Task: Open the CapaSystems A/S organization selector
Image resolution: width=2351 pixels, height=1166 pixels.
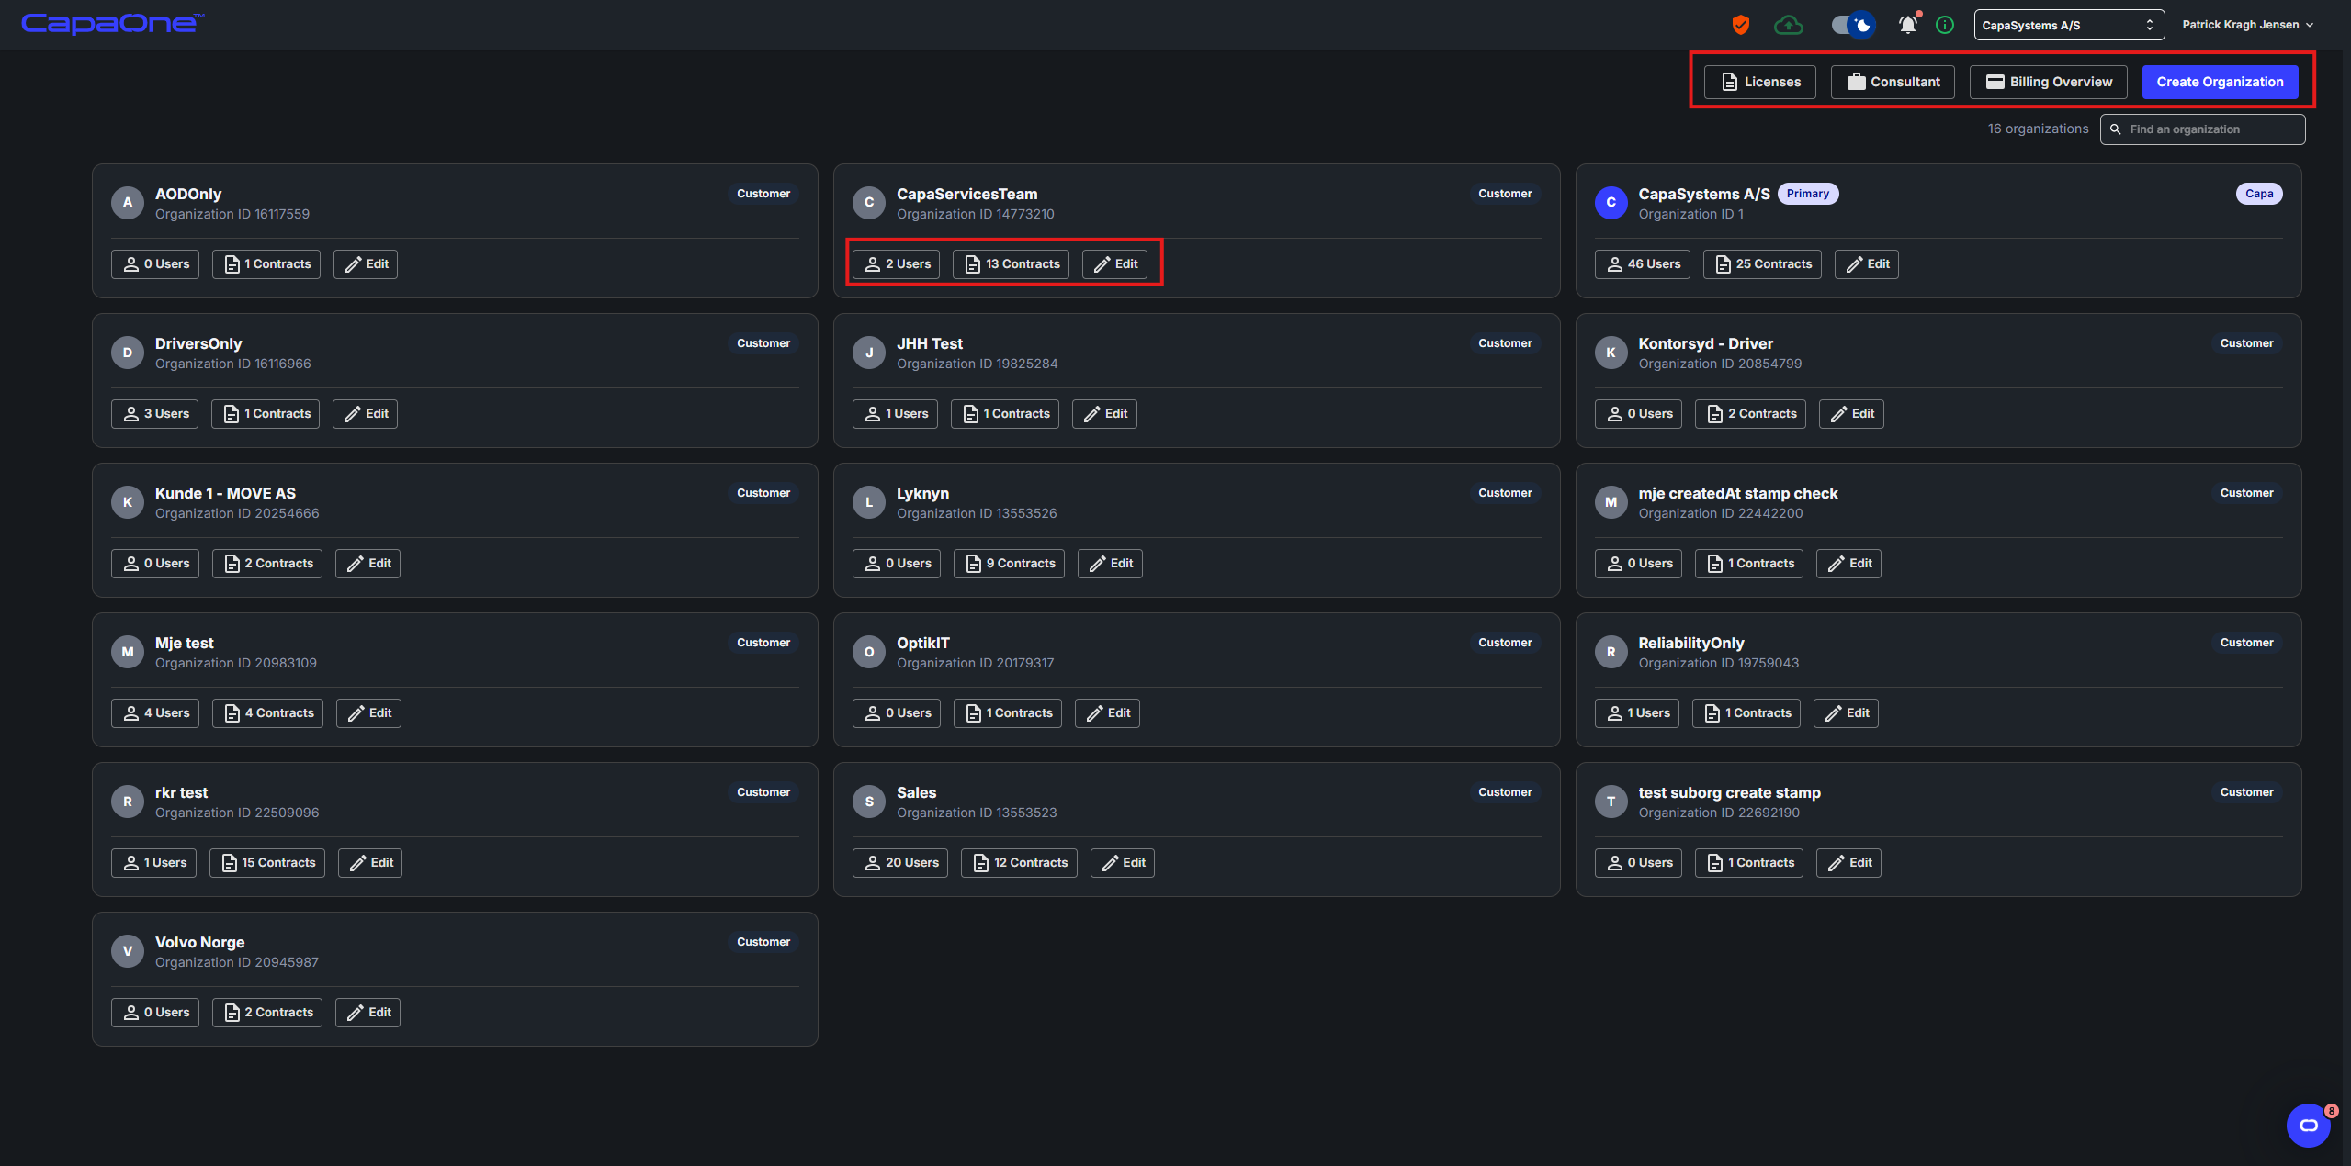Action: pos(2069,25)
